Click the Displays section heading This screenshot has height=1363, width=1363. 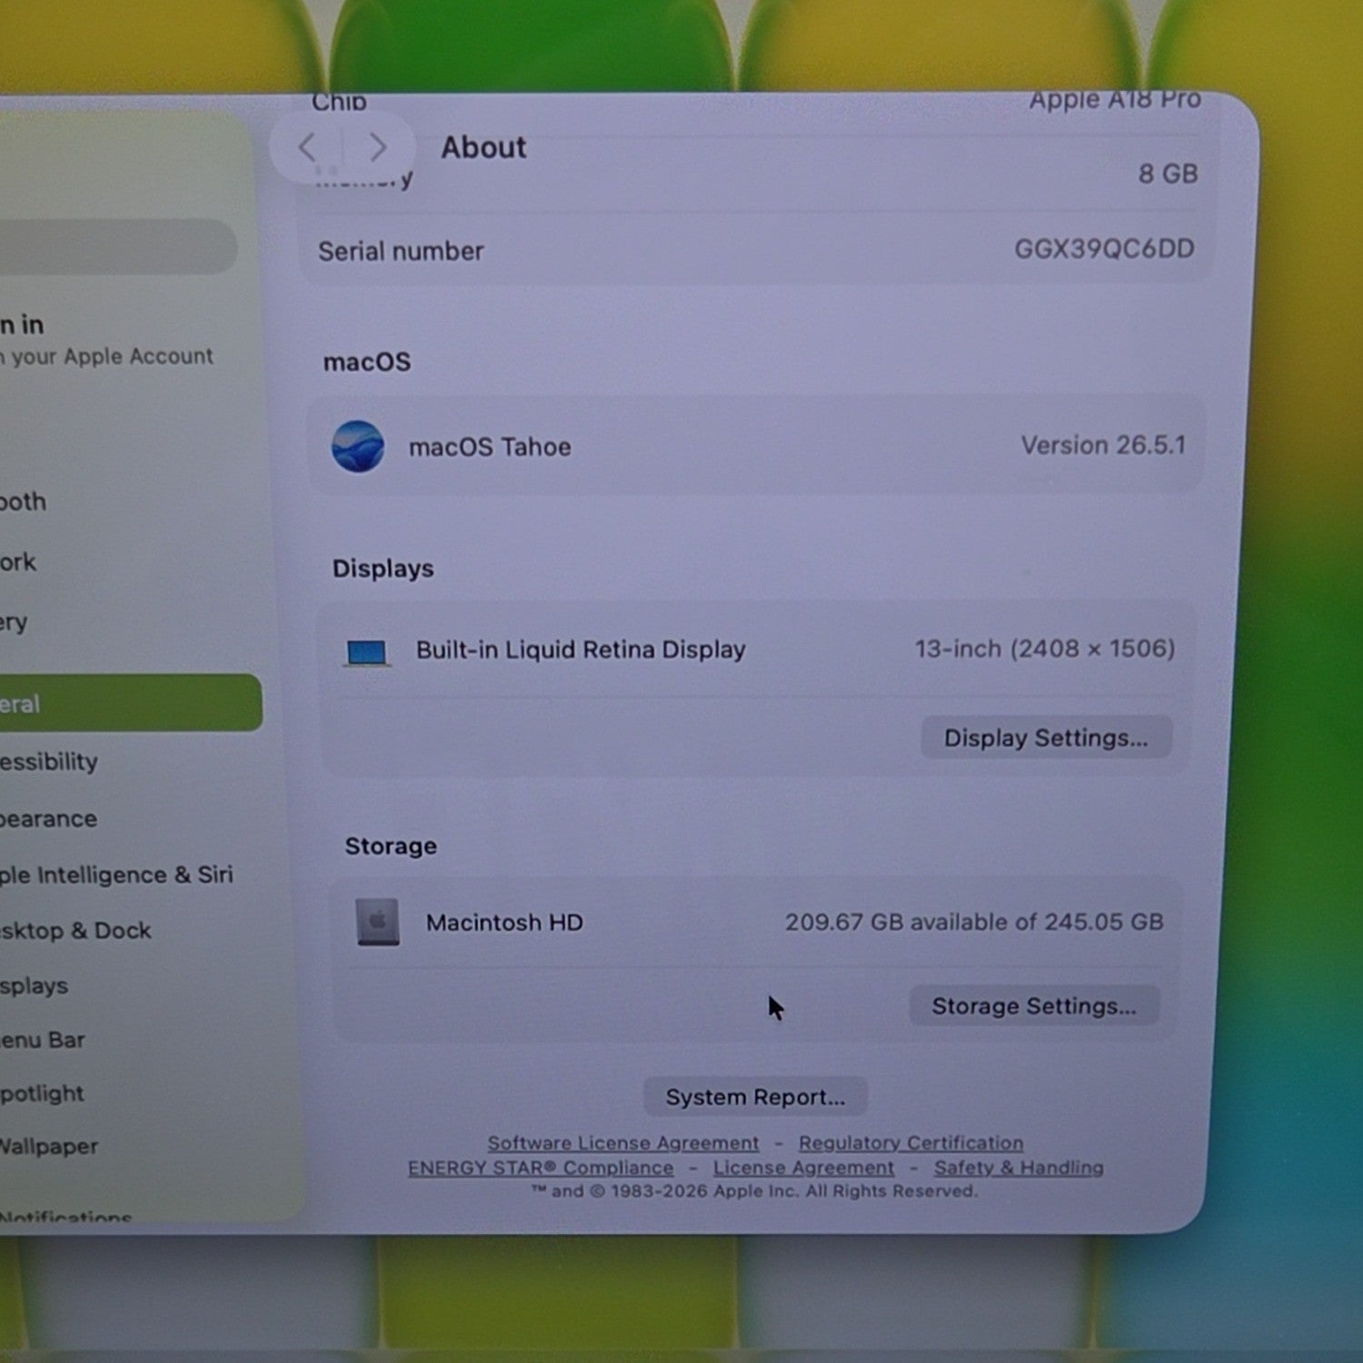click(383, 569)
